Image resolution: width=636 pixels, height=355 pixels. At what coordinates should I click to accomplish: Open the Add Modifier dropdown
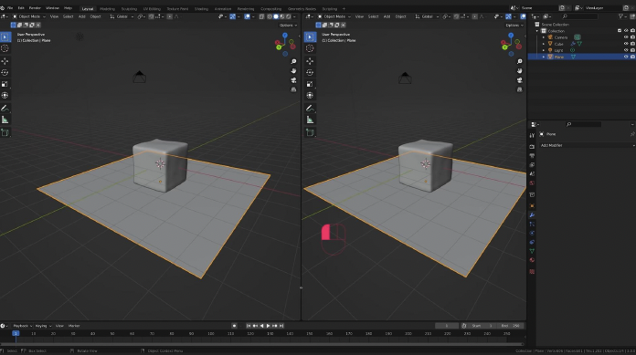pos(587,145)
